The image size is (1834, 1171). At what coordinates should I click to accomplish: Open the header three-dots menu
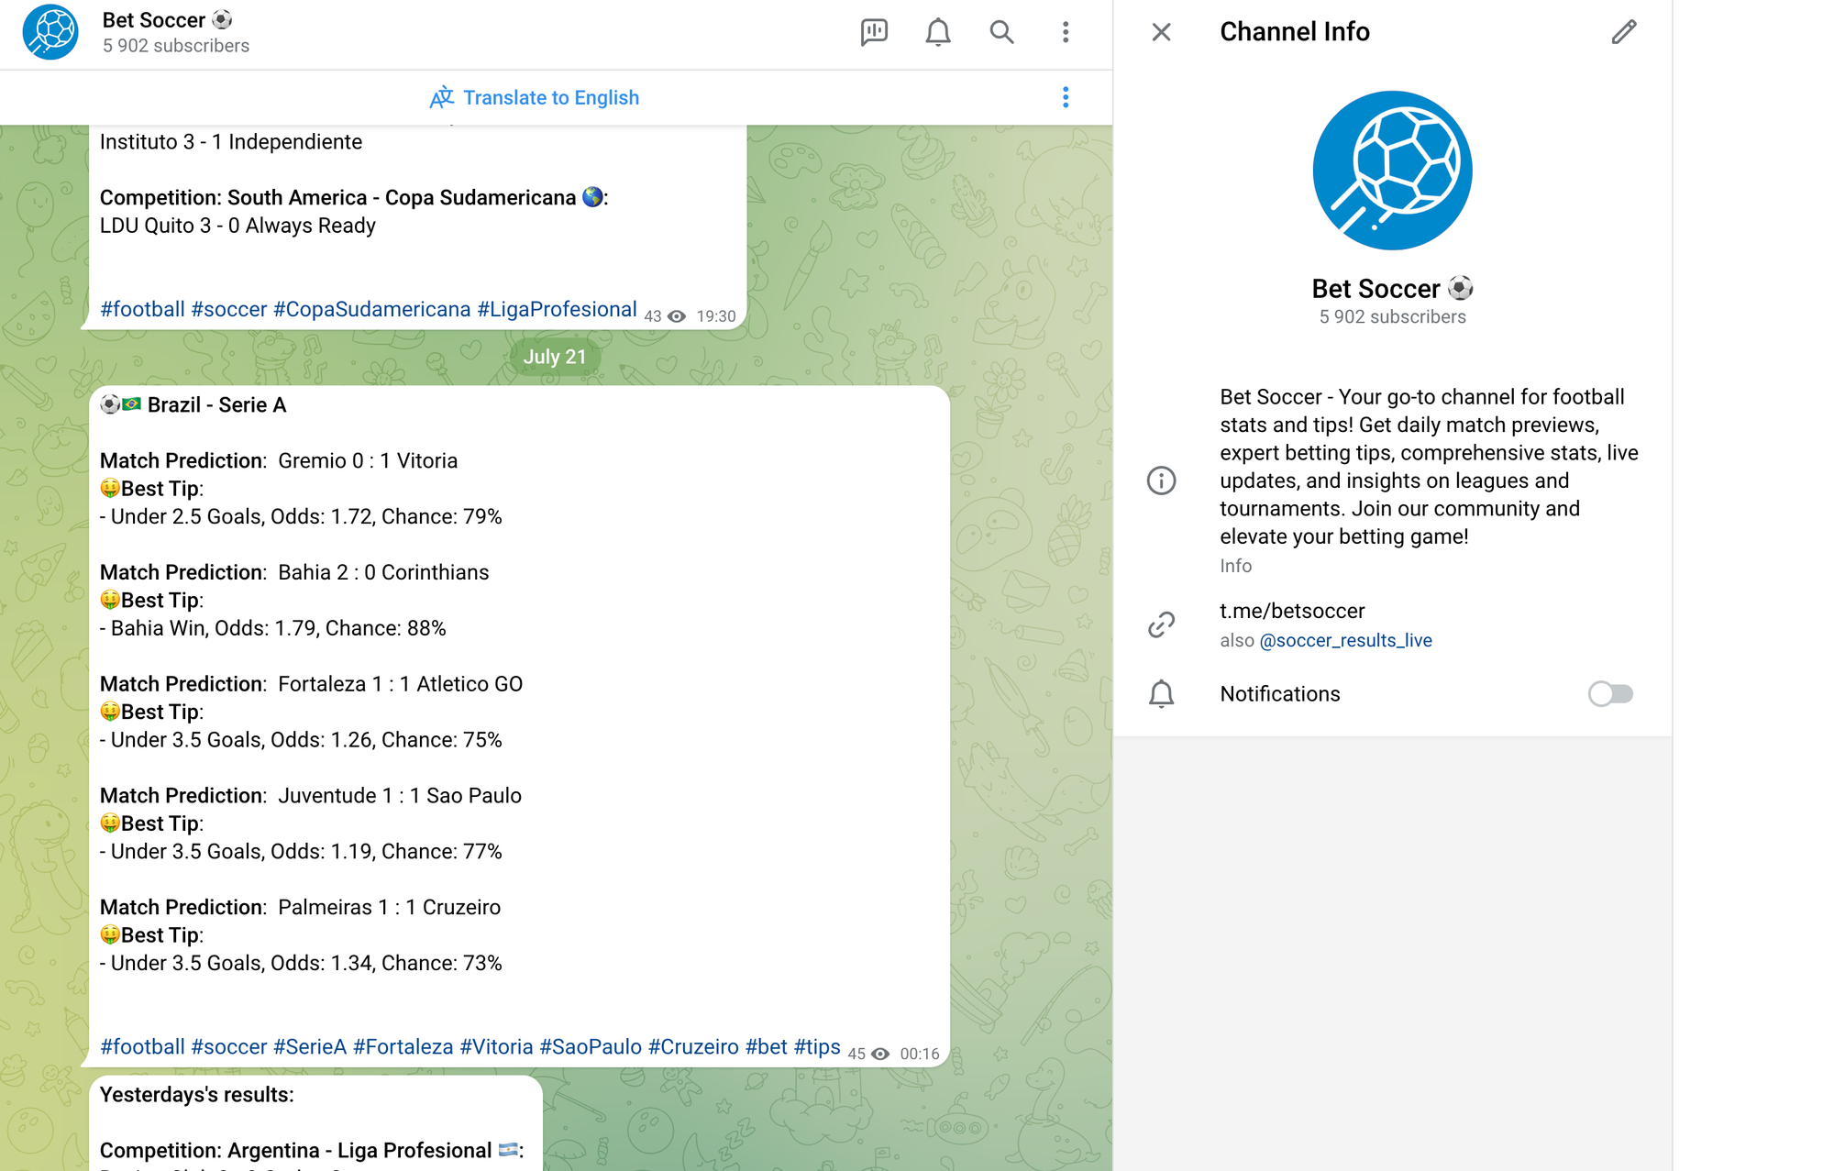pos(1065,32)
